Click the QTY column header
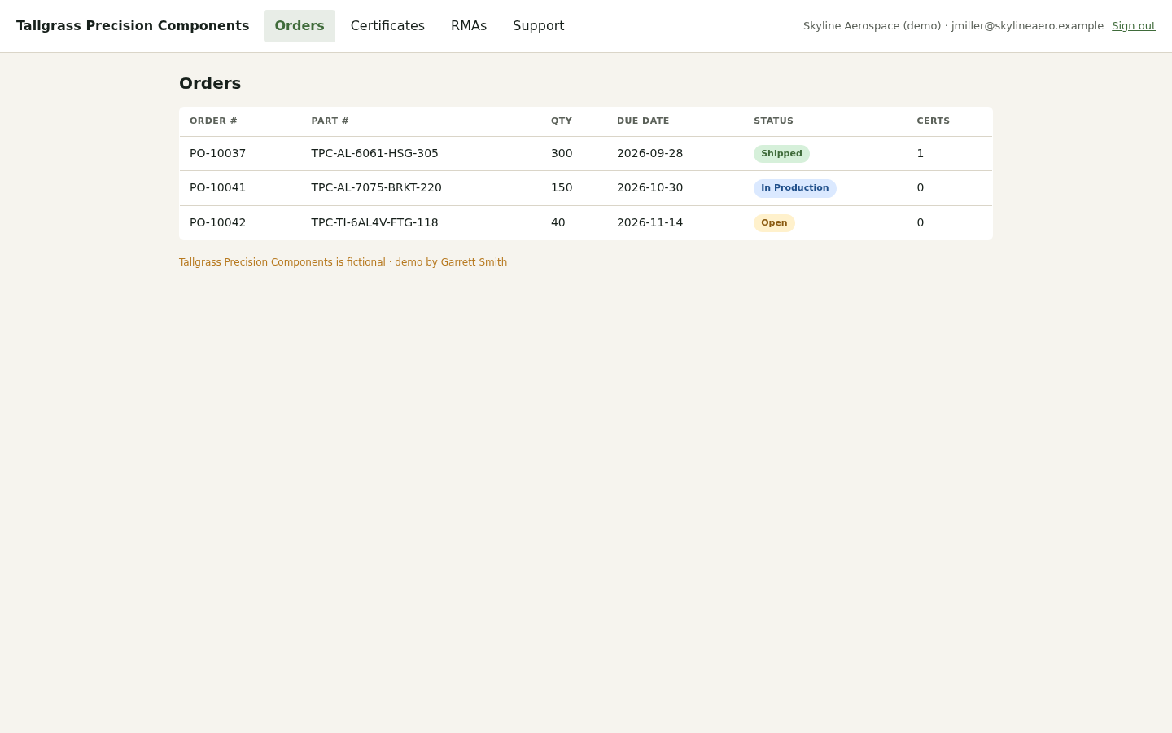Image resolution: width=1172 pixels, height=733 pixels. coord(562,121)
